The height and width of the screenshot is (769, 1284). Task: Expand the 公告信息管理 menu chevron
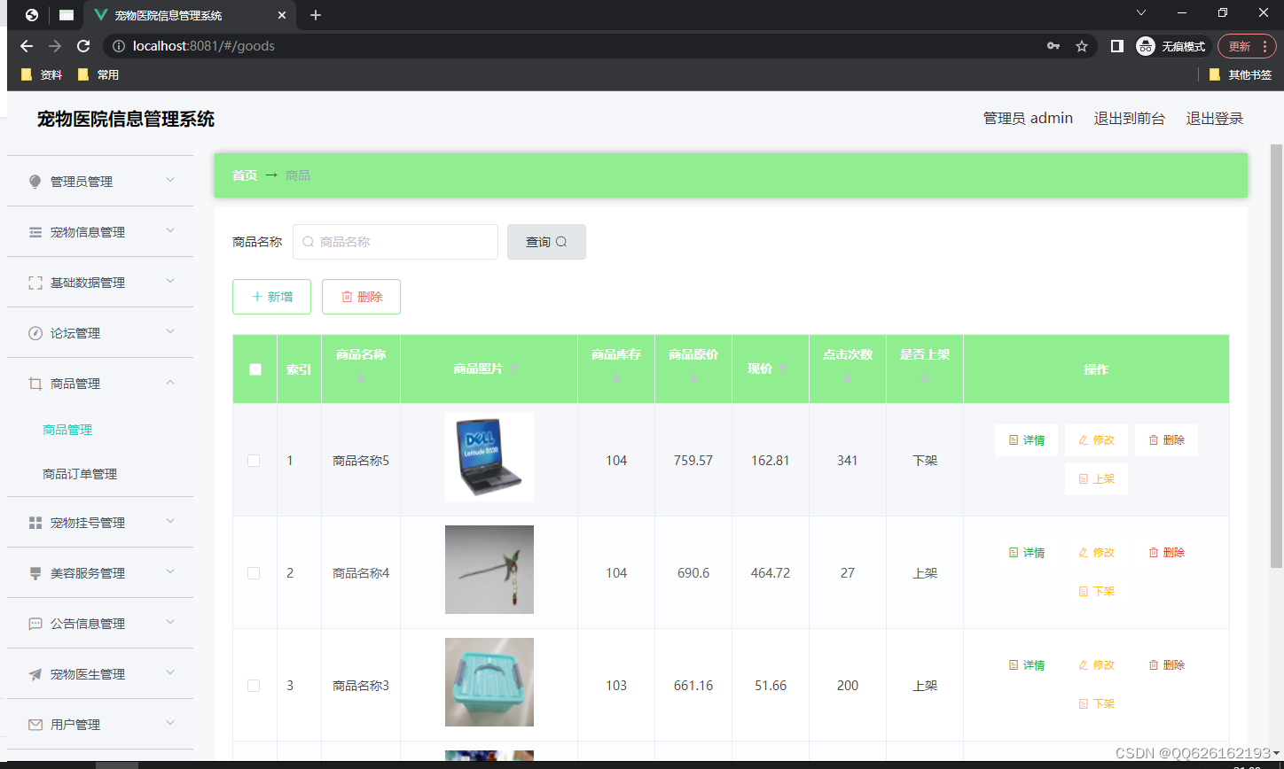[170, 622]
